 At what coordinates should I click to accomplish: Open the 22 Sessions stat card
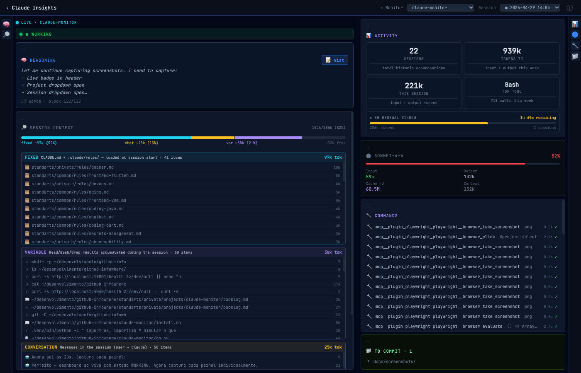pos(414,58)
